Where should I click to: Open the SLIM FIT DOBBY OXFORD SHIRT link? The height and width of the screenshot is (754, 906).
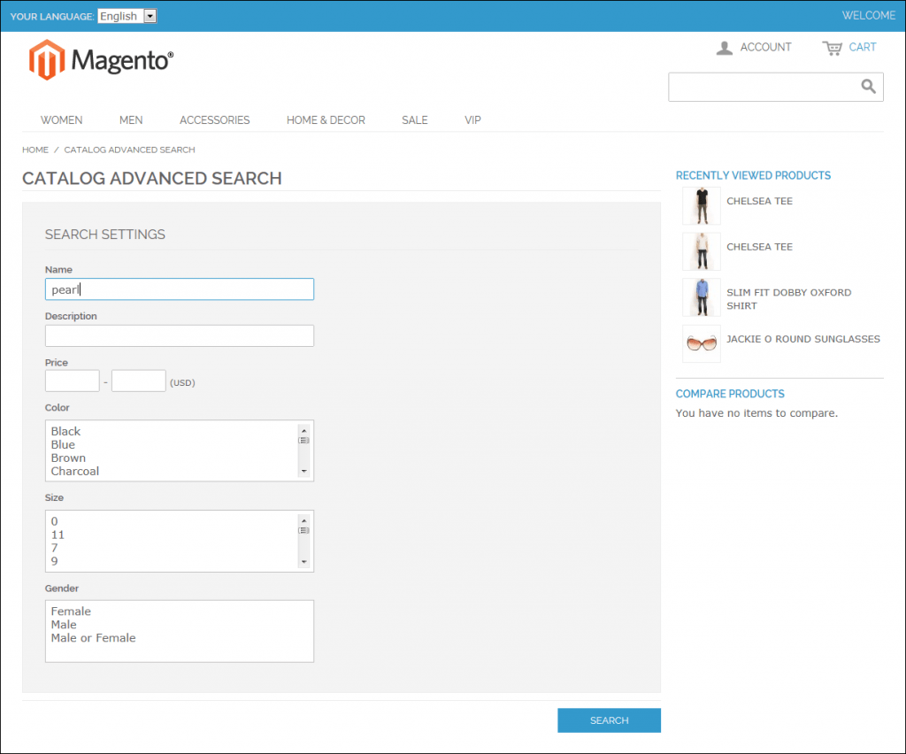point(788,298)
